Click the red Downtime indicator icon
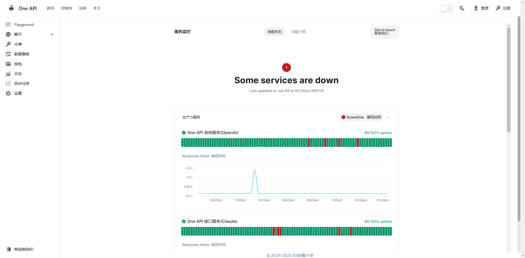This screenshot has width=525, height=258. 343,117
